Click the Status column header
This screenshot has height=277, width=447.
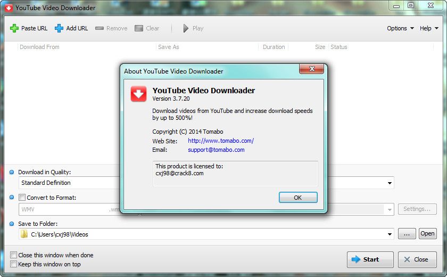click(x=338, y=47)
